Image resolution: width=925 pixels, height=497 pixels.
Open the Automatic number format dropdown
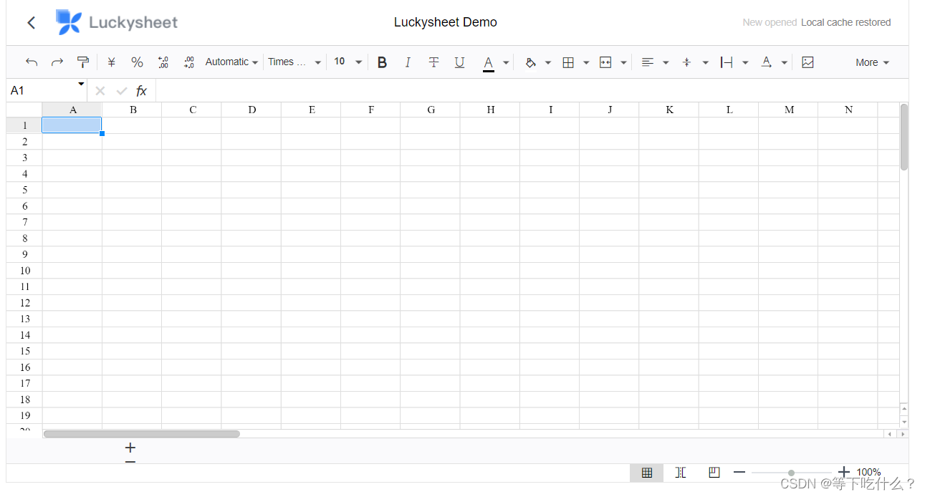pos(231,62)
